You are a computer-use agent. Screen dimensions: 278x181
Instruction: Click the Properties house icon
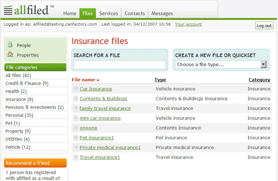click(10, 55)
